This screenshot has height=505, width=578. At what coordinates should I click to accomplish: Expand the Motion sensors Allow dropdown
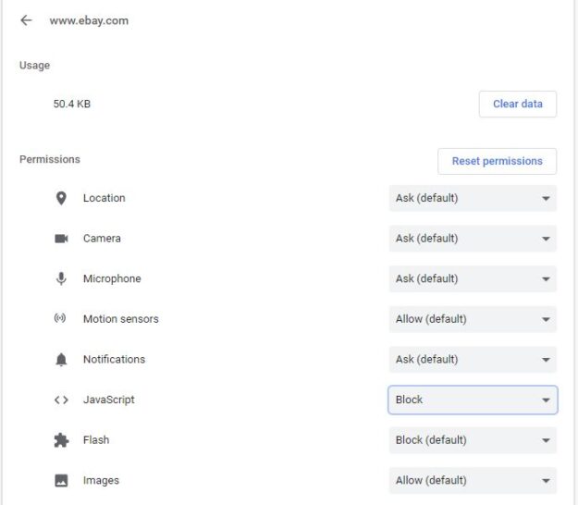pos(473,319)
